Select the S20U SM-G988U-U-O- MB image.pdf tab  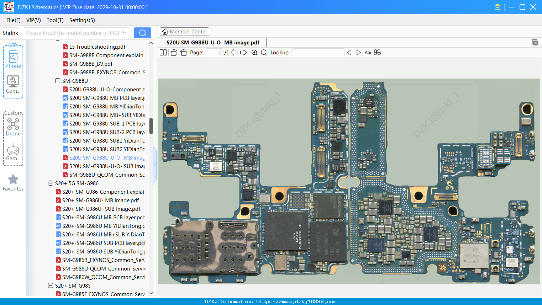click(213, 43)
